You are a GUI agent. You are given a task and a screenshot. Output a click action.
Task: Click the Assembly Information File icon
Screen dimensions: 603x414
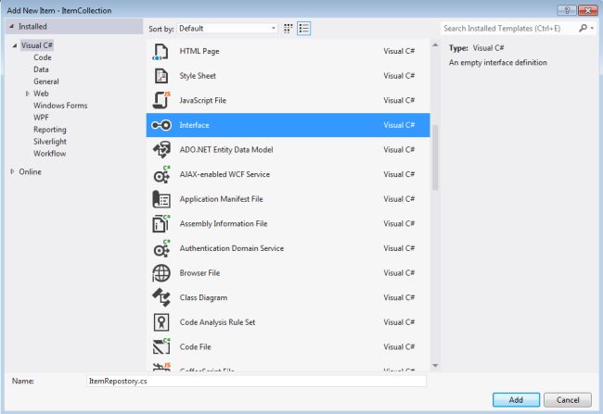click(160, 223)
